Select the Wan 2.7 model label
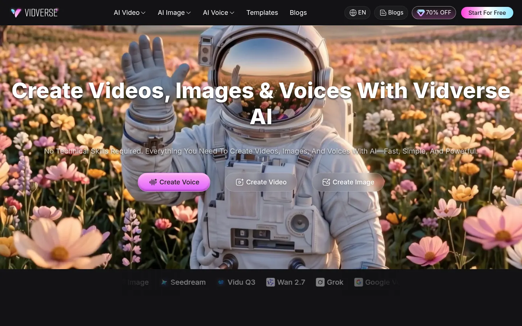 coord(291,282)
